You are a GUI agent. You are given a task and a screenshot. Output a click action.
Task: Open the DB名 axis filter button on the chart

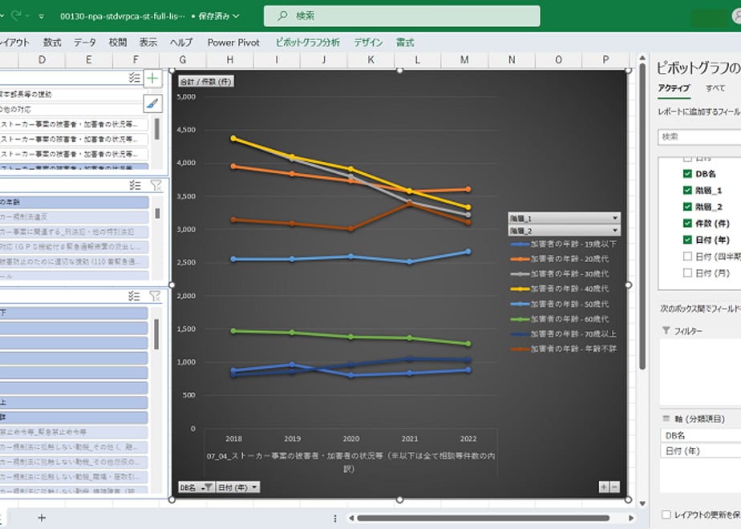click(x=196, y=487)
